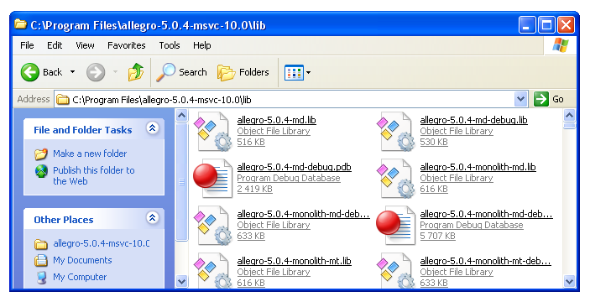Collapse the File and Folder Tasks panel
This screenshot has width=590, height=302.
152,128
